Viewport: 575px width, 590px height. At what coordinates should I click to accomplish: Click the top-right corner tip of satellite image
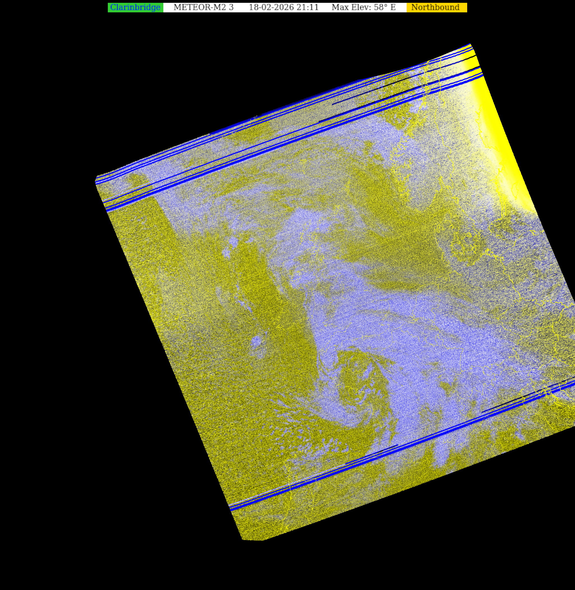pos(470,44)
